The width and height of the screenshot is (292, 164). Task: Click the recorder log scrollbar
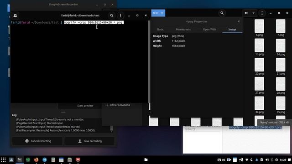pyautogui.click(x=111, y=128)
